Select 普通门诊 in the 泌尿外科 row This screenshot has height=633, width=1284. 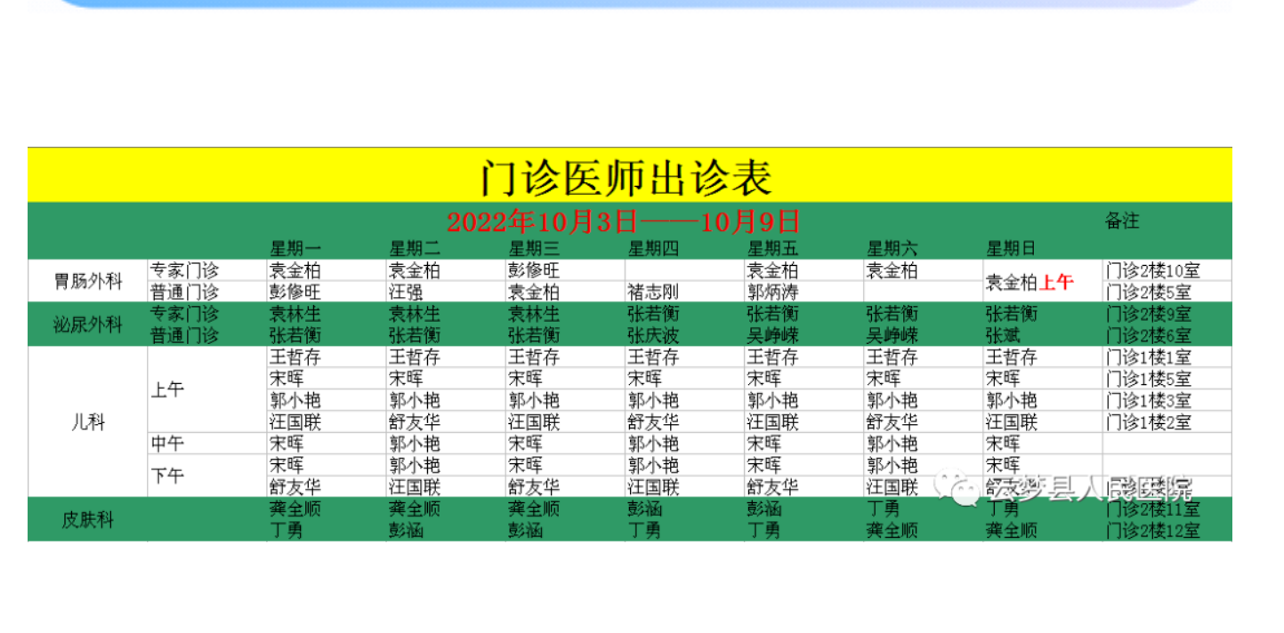(x=185, y=335)
